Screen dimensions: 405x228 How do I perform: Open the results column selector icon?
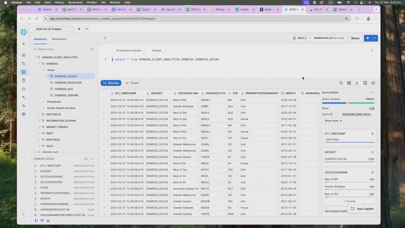click(x=349, y=83)
